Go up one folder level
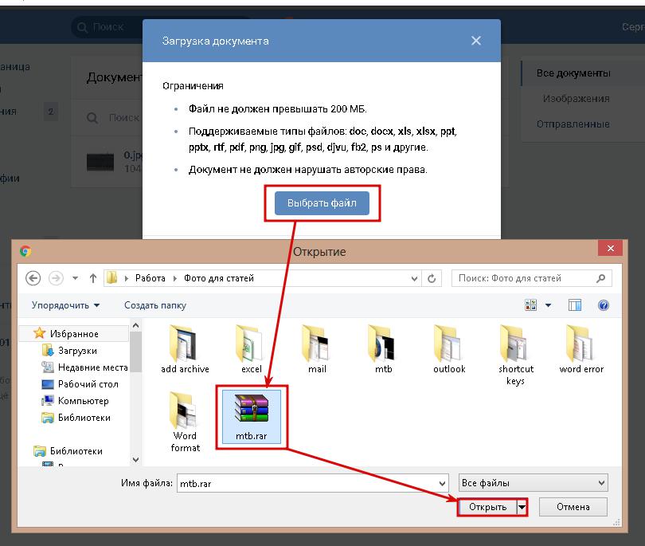Screen dimensions: 645x546 click(x=93, y=278)
